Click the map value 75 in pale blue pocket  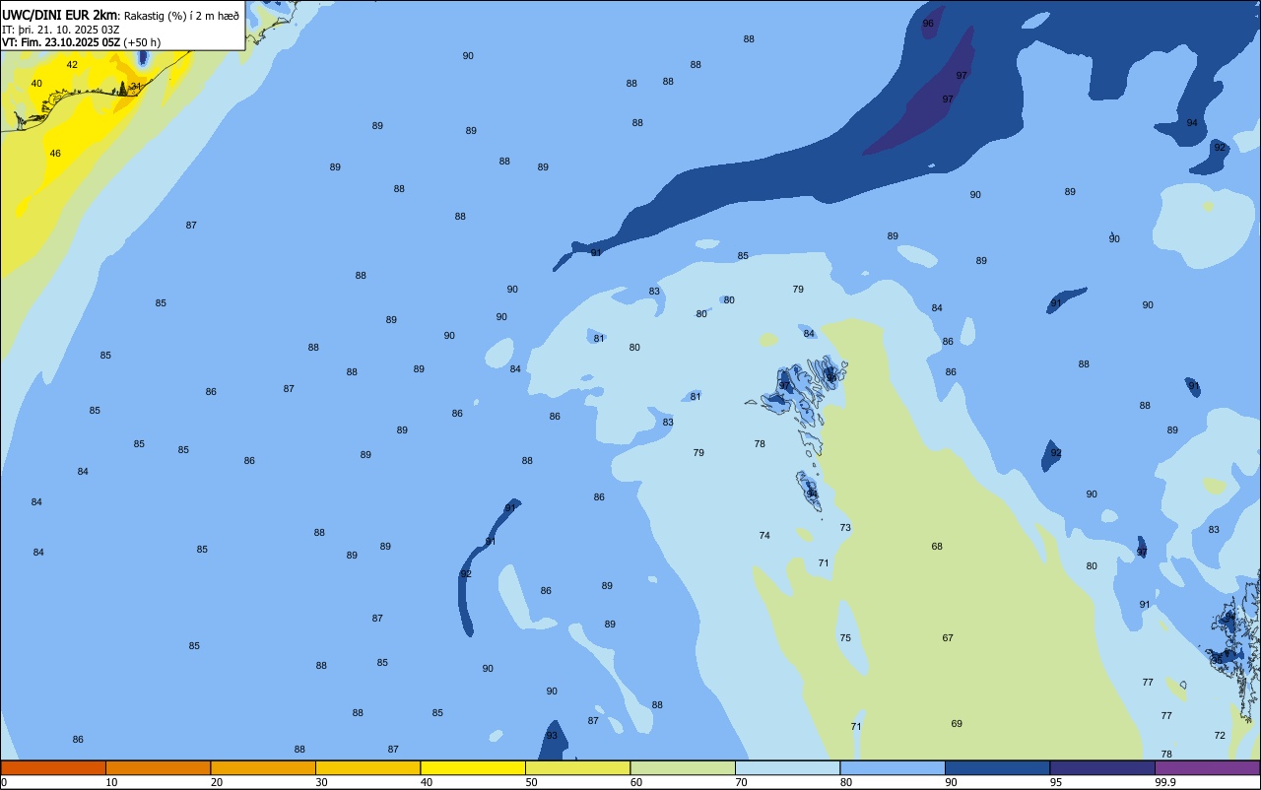(845, 638)
